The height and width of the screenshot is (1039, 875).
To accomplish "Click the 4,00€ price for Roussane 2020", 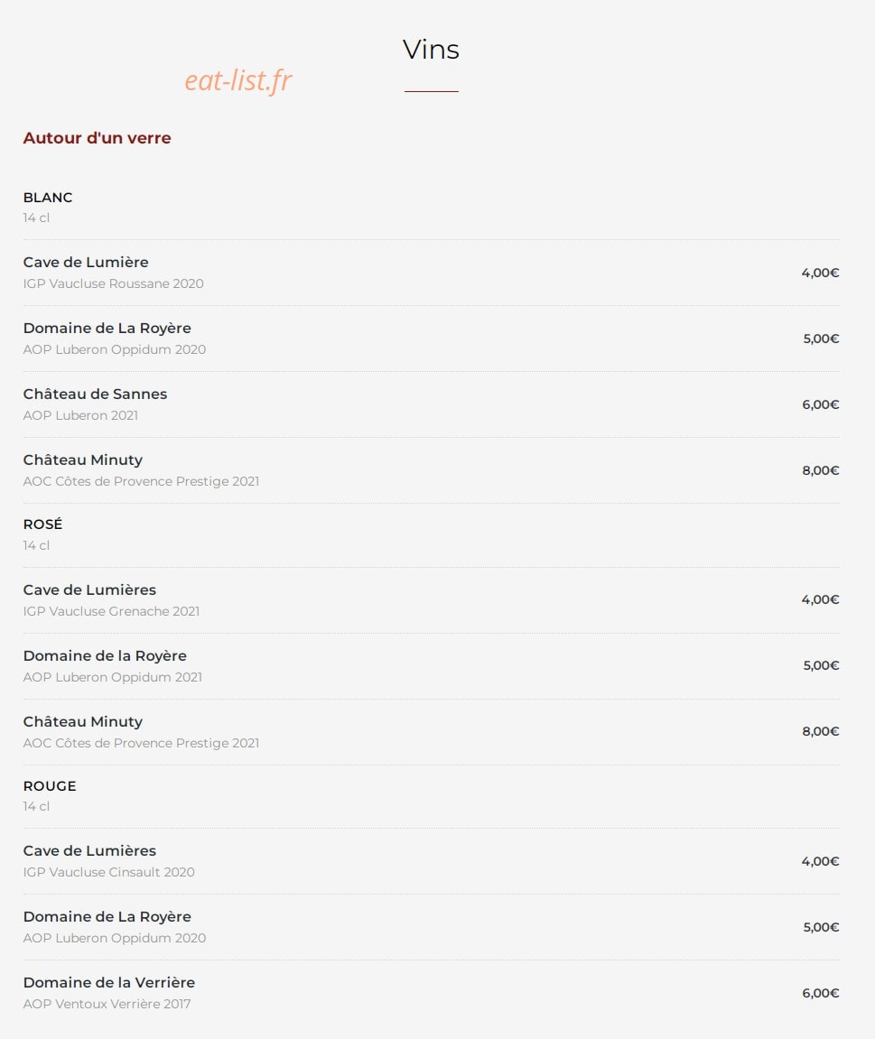I will coord(821,273).
